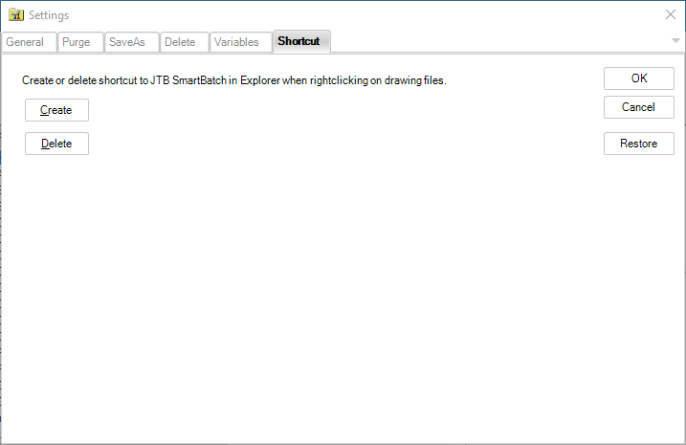Click the Create shortcut button
Image resolution: width=686 pixels, height=445 pixels.
(x=56, y=110)
